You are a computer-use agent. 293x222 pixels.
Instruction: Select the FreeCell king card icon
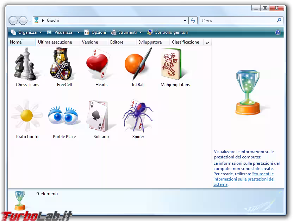[x=61, y=64]
